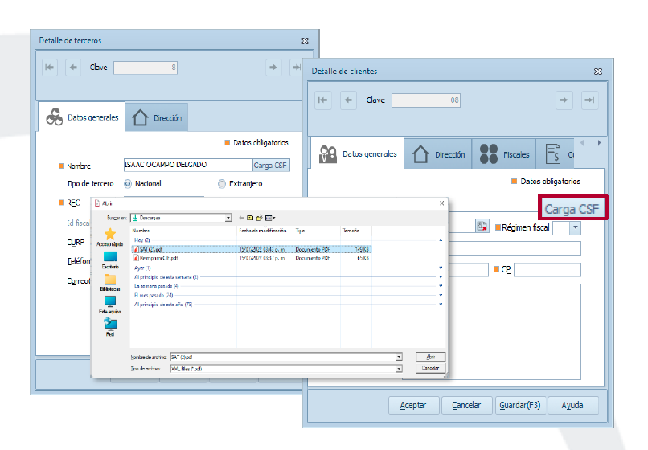Screen dimensions: 648x450
Task: Open the Régimen fiscal dropdown
Action: pos(576,227)
